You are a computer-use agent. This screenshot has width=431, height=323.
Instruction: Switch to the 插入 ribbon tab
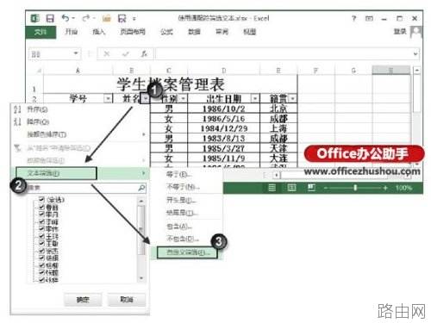coord(98,32)
